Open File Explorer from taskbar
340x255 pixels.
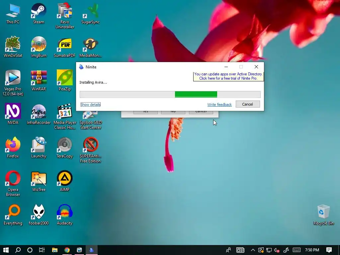coord(55,250)
